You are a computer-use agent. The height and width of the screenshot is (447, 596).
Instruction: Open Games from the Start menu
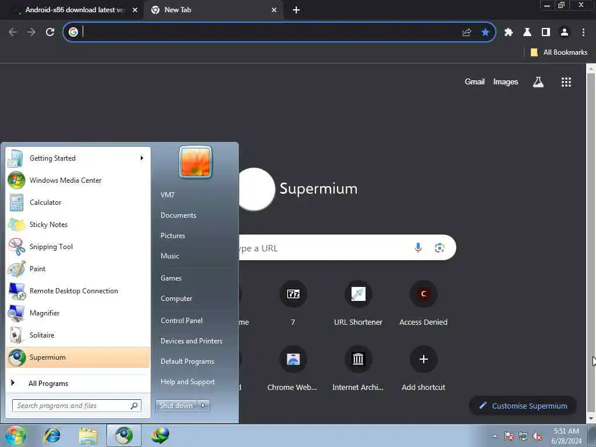point(171,278)
